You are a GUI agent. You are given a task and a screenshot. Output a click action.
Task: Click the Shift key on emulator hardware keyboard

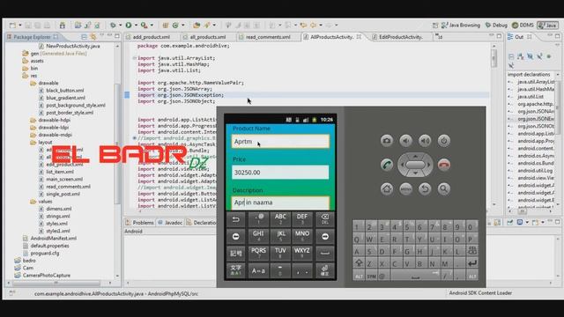click(359, 263)
